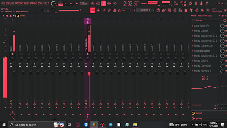The image size is (227, 128).
Task: Mute the Insert 21 track LED
Action: [x=21, y=54]
